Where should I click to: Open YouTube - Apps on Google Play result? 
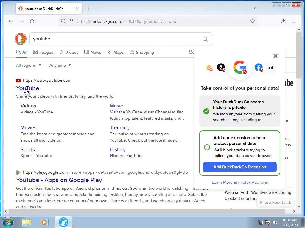coord(59,180)
